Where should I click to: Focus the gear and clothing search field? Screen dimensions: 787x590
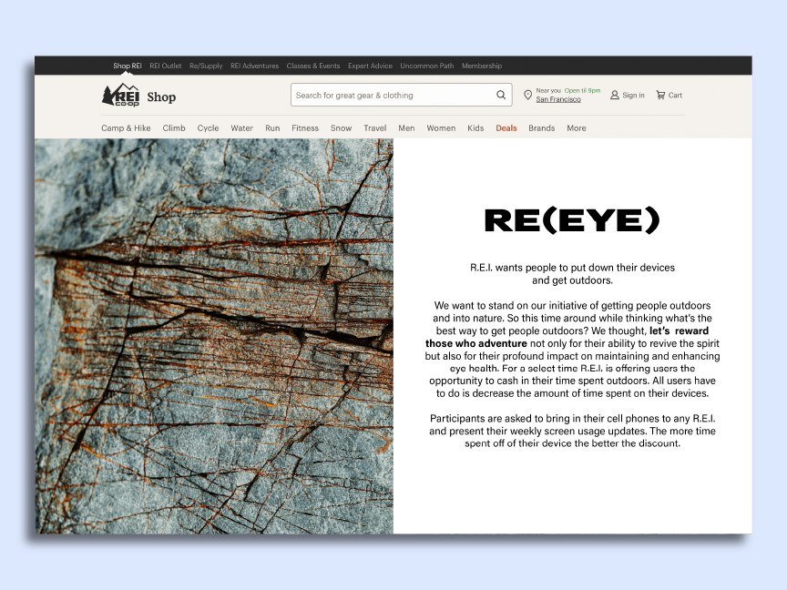401,95
